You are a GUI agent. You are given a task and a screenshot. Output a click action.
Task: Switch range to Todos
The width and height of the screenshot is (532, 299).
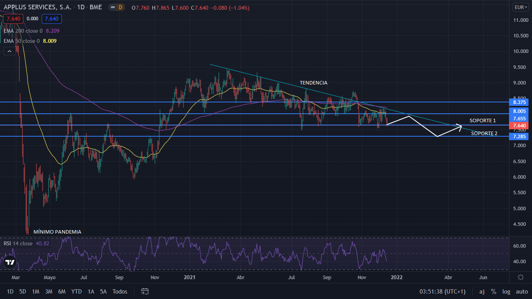point(120,291)
